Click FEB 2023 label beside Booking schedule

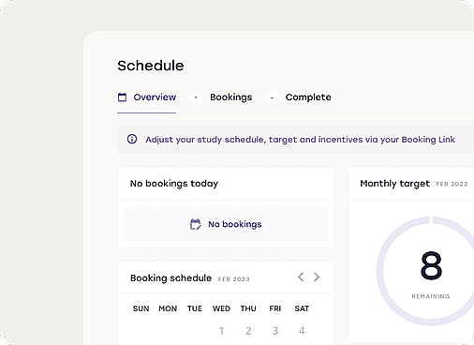[x=234, y=279]
